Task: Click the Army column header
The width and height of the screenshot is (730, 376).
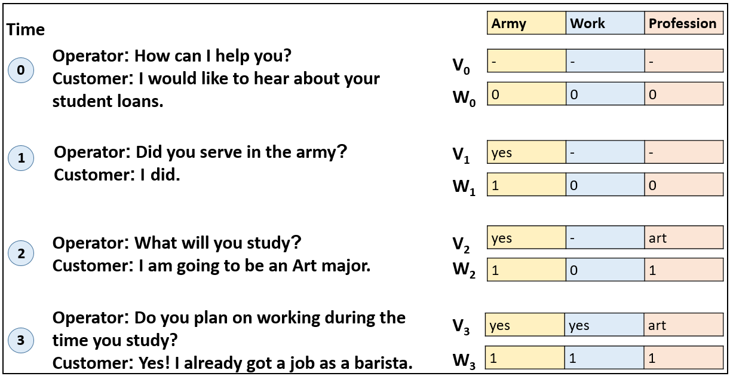Action: point(526,24)
